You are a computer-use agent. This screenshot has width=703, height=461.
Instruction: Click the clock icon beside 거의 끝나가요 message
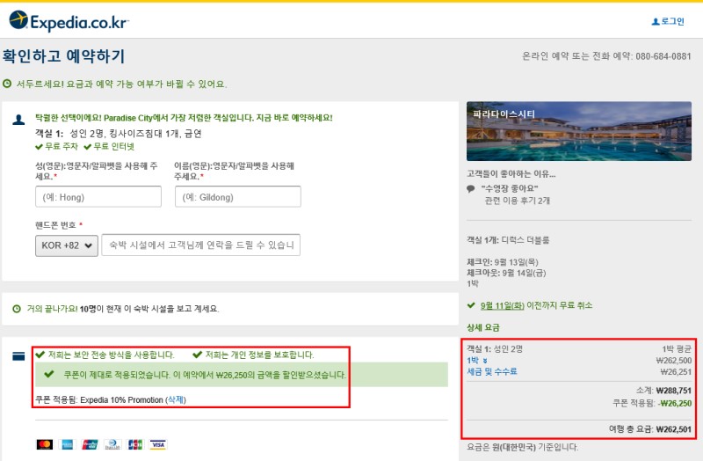[x=17, y=309]
